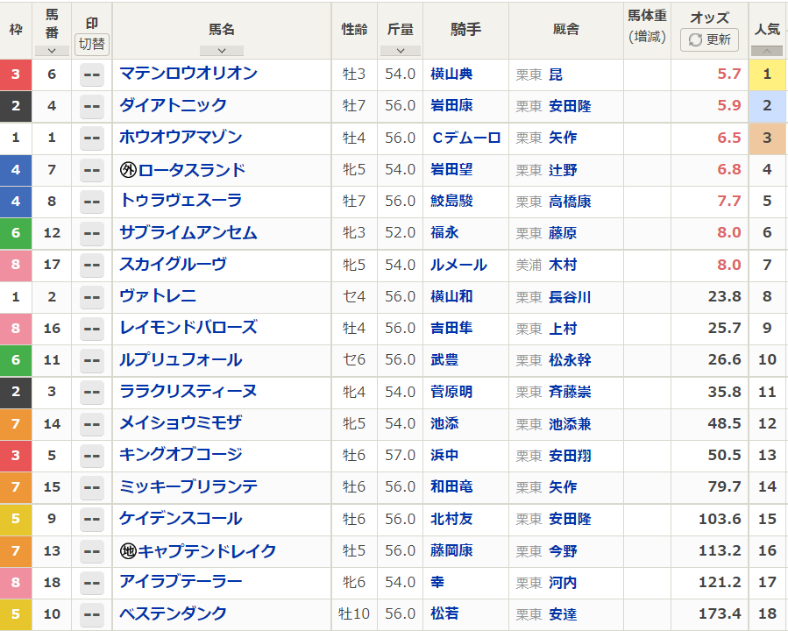
Task: Select popularity rank 1 yellow cell
Action: [x=766, y=74]
